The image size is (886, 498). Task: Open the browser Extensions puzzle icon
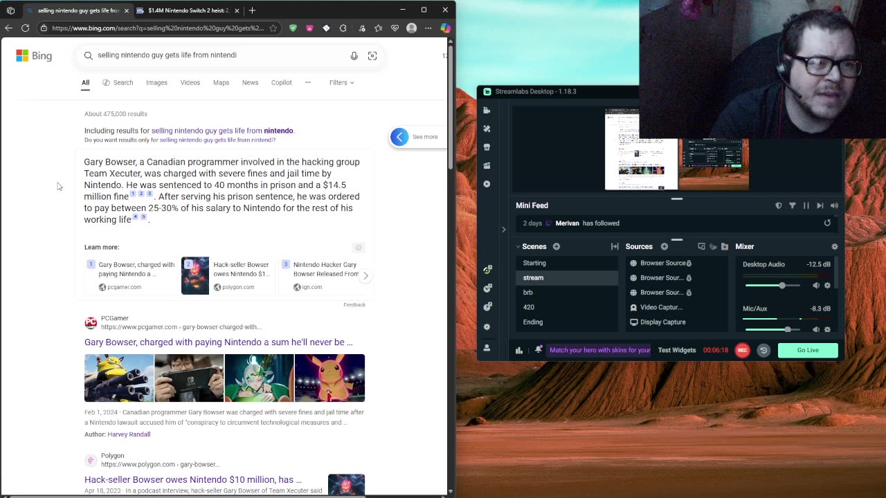(343, 28)
